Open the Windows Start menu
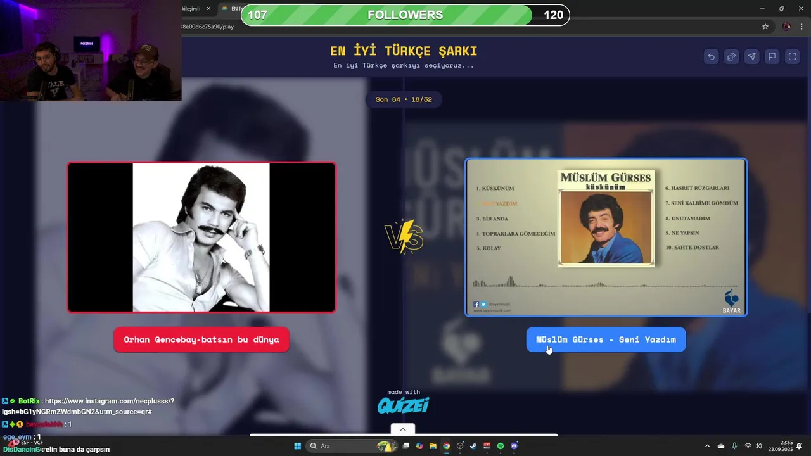The height and width of the screenshot is (456, 811). (297, 446)
